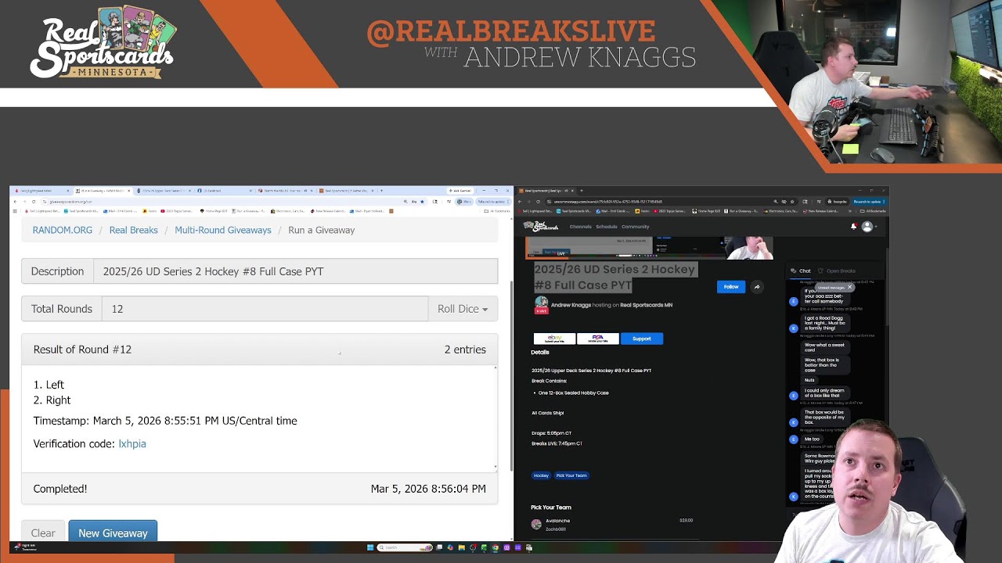Open notifications bell in dark window
The width and height of the screenshot is (1002, 563).
coord(853,227)
